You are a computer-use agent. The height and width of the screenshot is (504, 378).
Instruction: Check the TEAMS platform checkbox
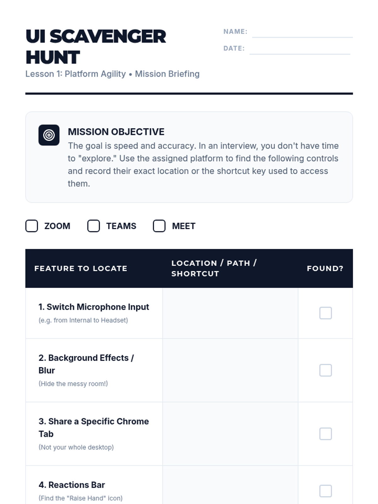pos(94,226)
